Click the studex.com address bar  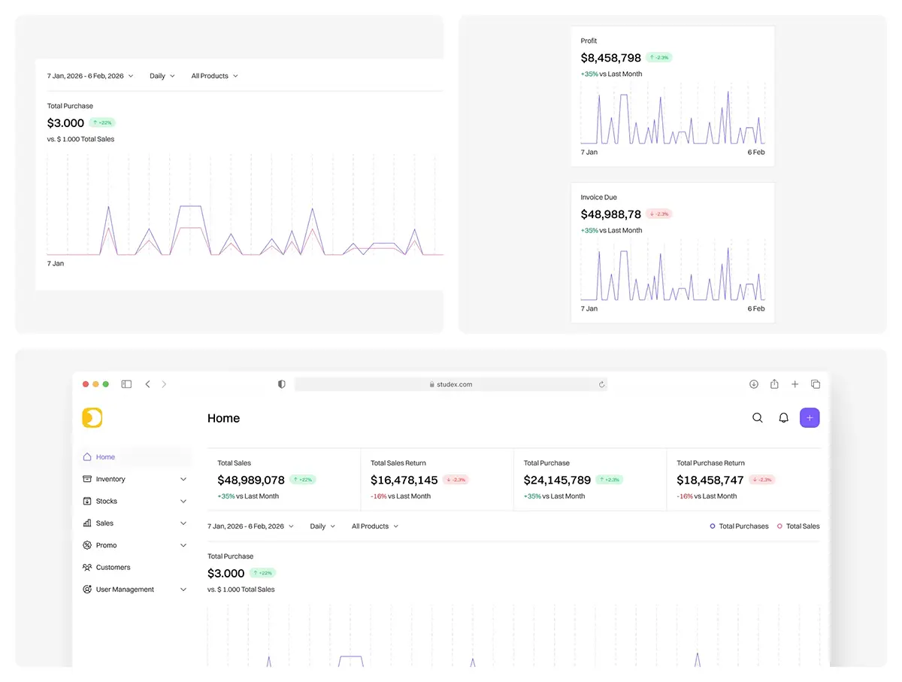[451, 384]
